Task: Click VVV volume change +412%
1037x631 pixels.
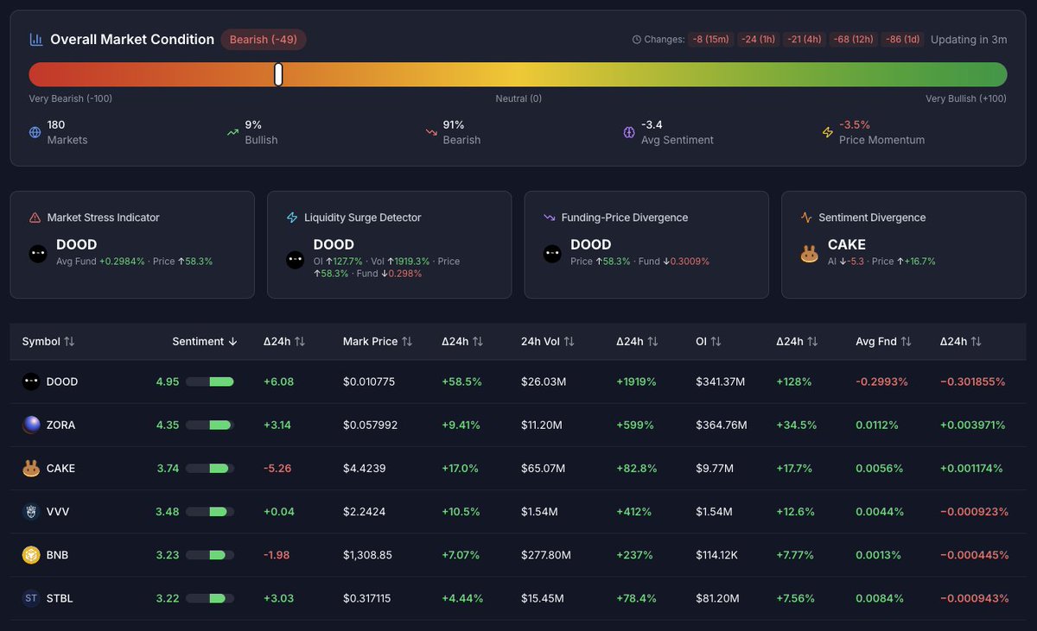Action: 633,512
